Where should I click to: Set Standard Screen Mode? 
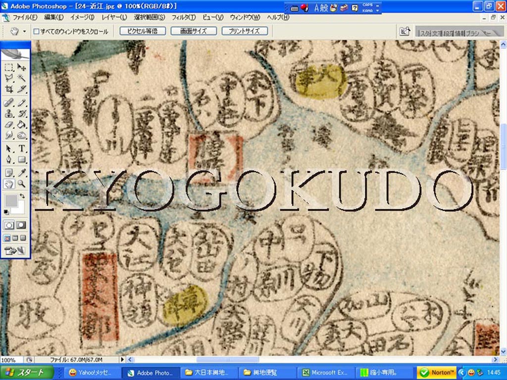pos(7,238)
